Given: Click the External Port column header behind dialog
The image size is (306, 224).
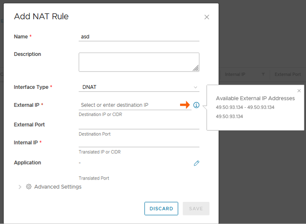Looking at the screenshot, I should [x=288, y=74].
